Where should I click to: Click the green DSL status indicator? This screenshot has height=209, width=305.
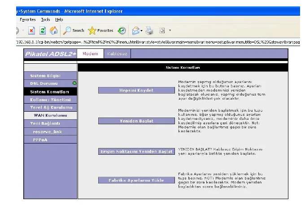tap(74, 83)
